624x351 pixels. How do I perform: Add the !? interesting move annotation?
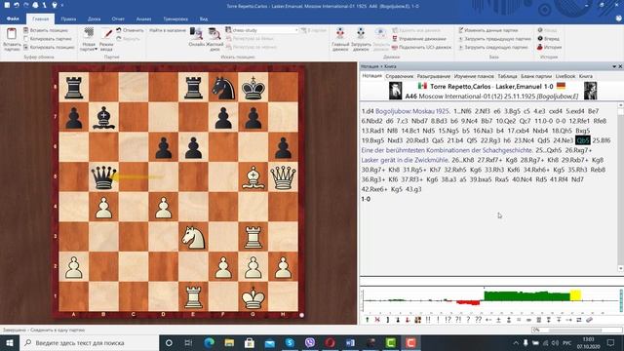coord(448,320)
